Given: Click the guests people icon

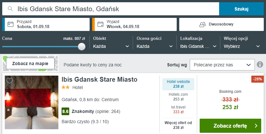Looking at the screenshot, I should tap(203, 25).
